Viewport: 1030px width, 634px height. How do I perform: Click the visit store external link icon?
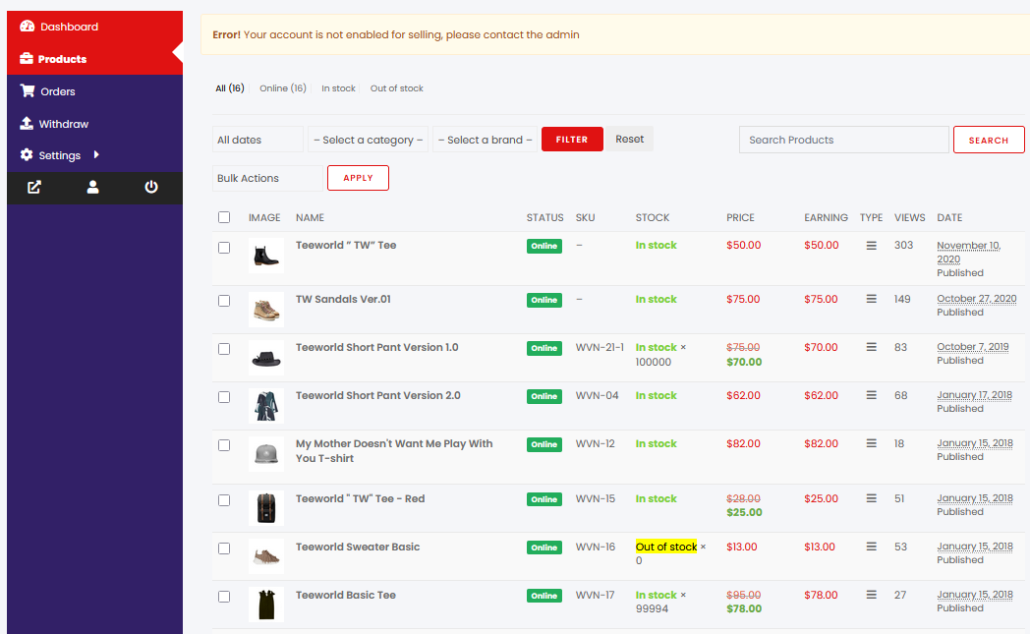click(x=34, y=188)
